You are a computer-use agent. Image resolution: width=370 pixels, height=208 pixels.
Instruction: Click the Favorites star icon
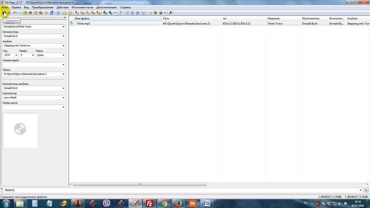point(46,13)
